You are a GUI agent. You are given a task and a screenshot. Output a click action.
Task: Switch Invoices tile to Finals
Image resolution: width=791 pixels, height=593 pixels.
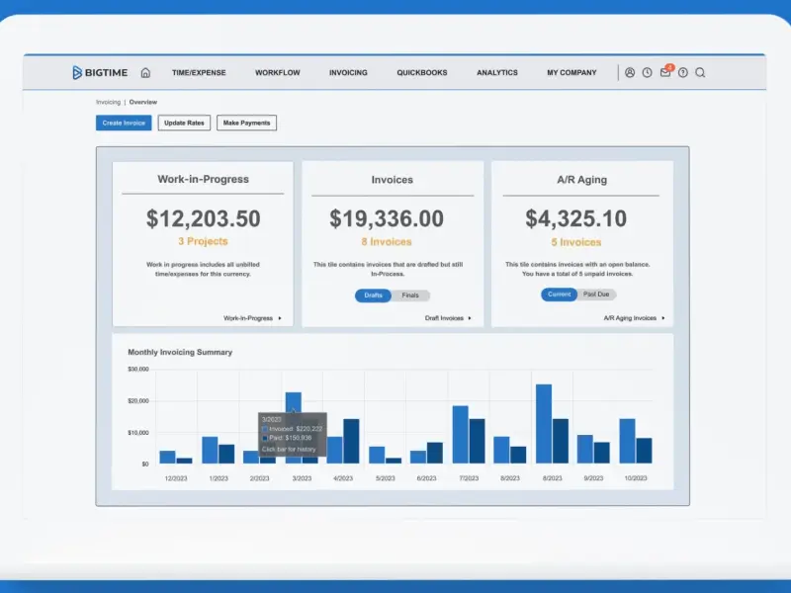pyautogui.click(x=410, y=296)
